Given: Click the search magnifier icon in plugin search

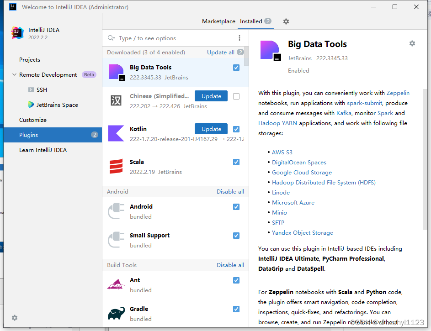Looking at the screenshot, I should click(x=111, y=38).
